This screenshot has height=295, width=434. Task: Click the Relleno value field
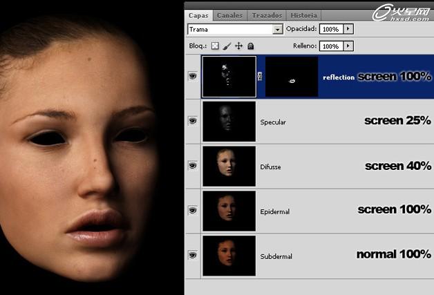click(331, 46)
